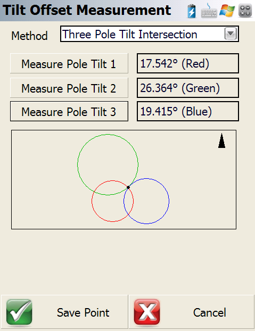Click the green checkmark Save icon
Screen dimensions: 255x331
click(19, 312)
